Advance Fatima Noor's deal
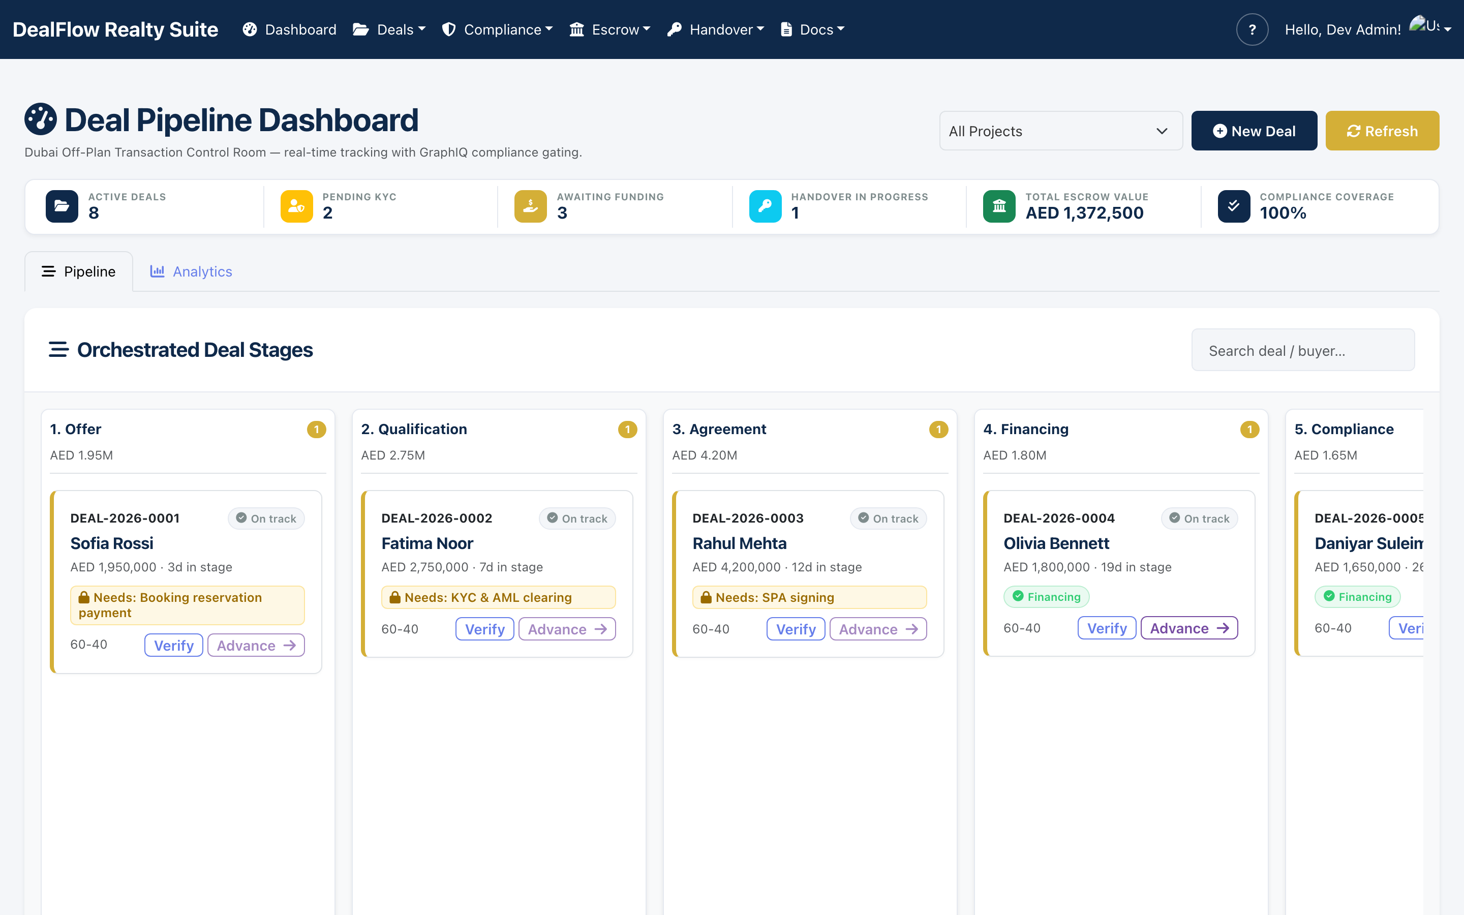The image size is (1464, 915). (x=567, y=629)
